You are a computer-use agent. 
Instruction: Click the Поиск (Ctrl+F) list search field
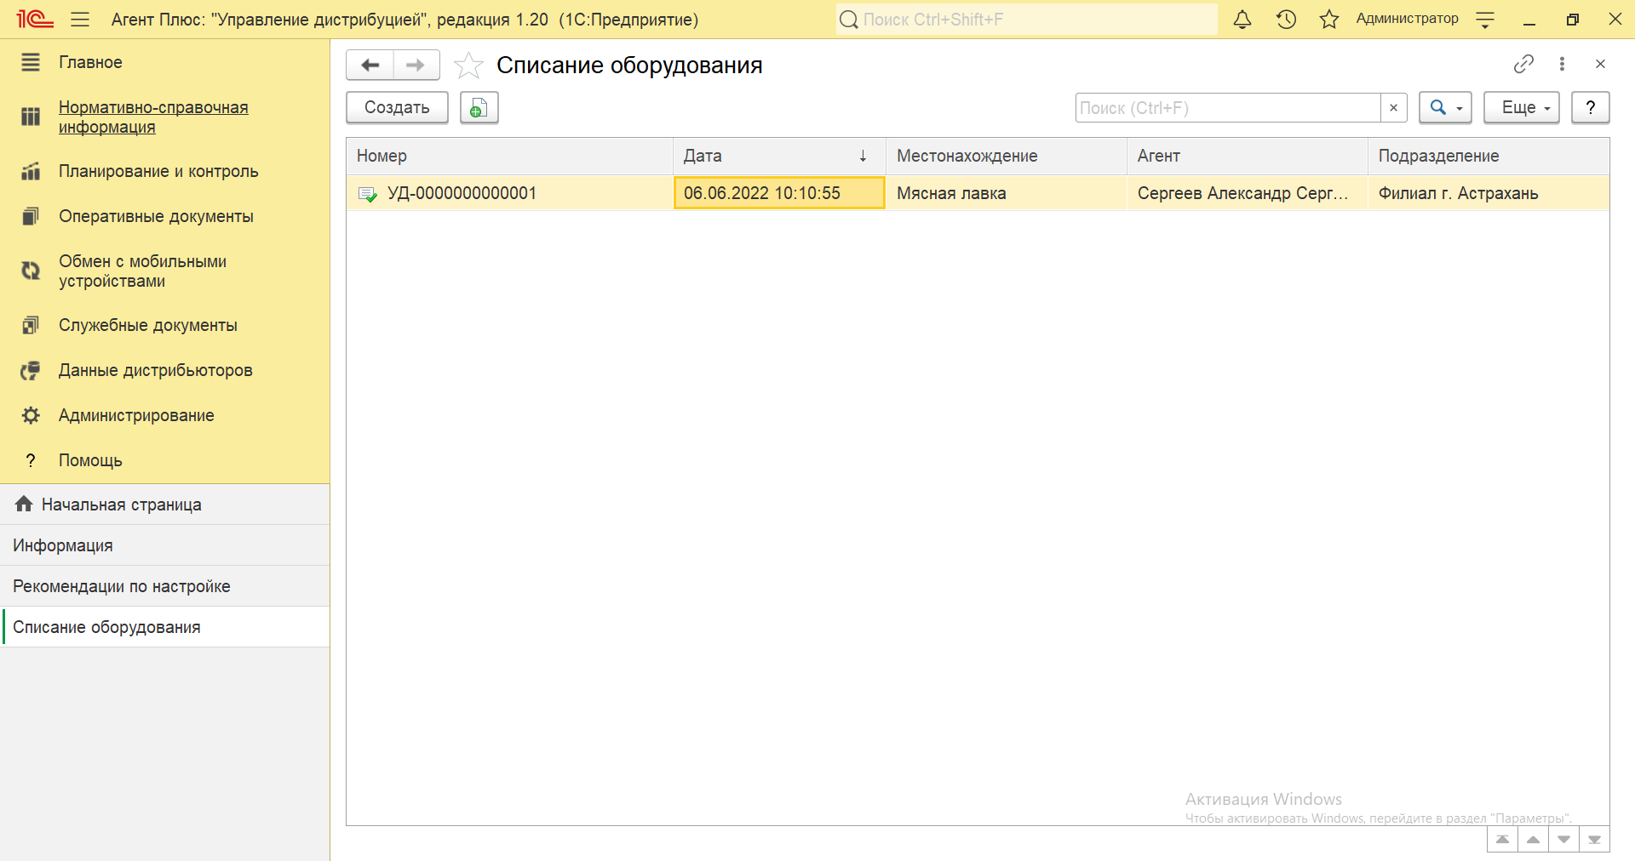click(x=1227, y=108)
